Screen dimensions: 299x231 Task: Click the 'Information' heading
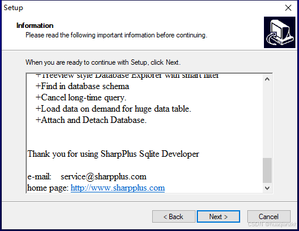[35, 26]
